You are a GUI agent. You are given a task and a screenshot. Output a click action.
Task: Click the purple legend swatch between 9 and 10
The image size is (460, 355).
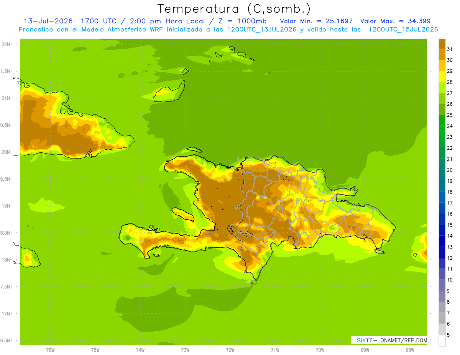click(442, 285)
